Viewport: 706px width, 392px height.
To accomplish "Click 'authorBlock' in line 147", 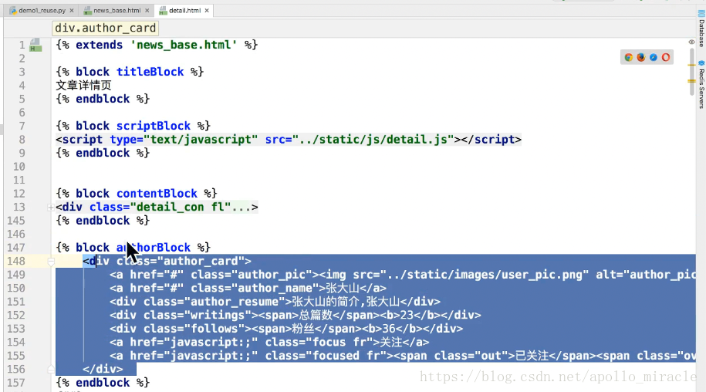I will click(x=153, y=248).
